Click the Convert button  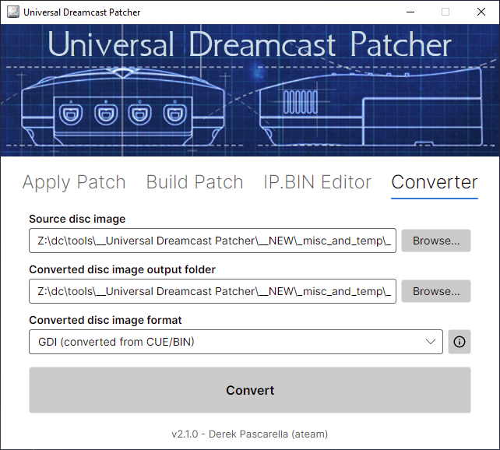250,390
